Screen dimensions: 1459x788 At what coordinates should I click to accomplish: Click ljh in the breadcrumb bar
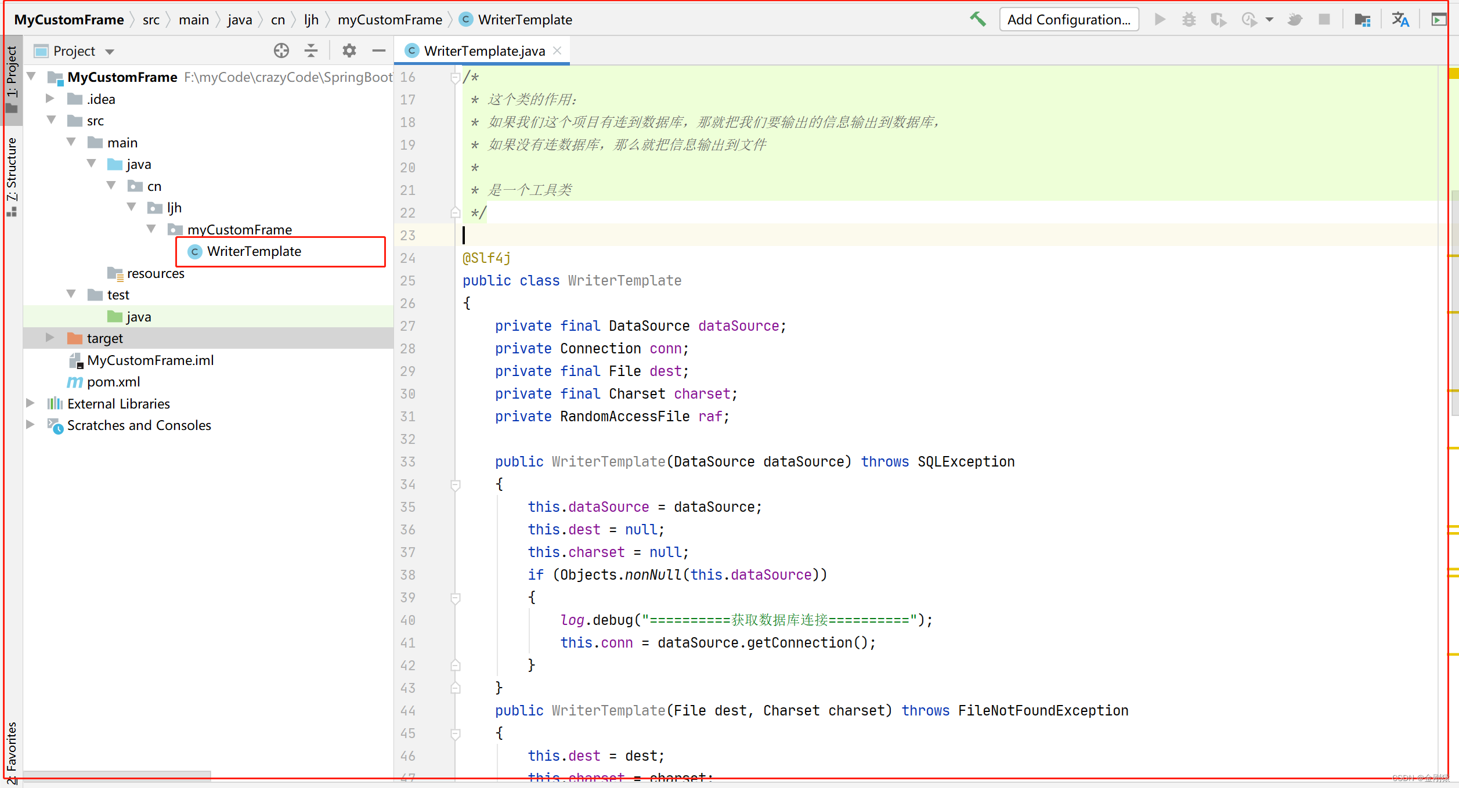(312, 20)
